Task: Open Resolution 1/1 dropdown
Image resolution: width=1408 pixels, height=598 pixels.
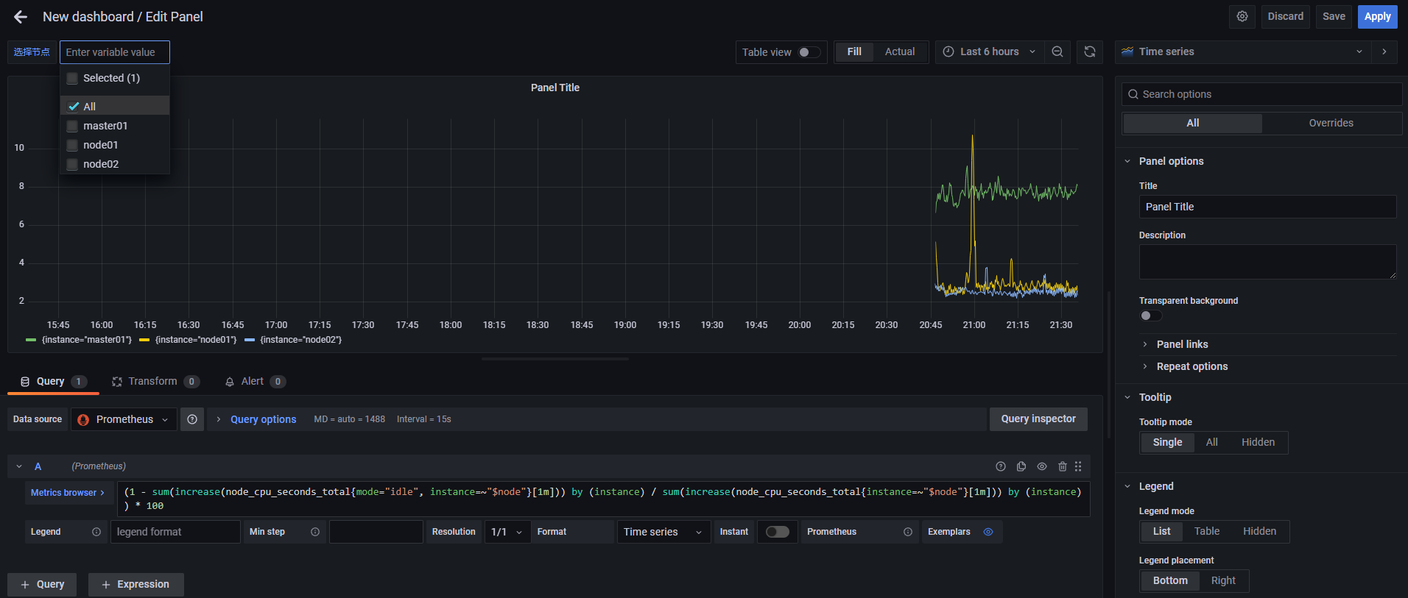Action: click(x=507, y=532)
